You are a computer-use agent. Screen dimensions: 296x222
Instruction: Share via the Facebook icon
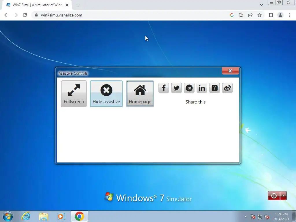coord(164,88)
